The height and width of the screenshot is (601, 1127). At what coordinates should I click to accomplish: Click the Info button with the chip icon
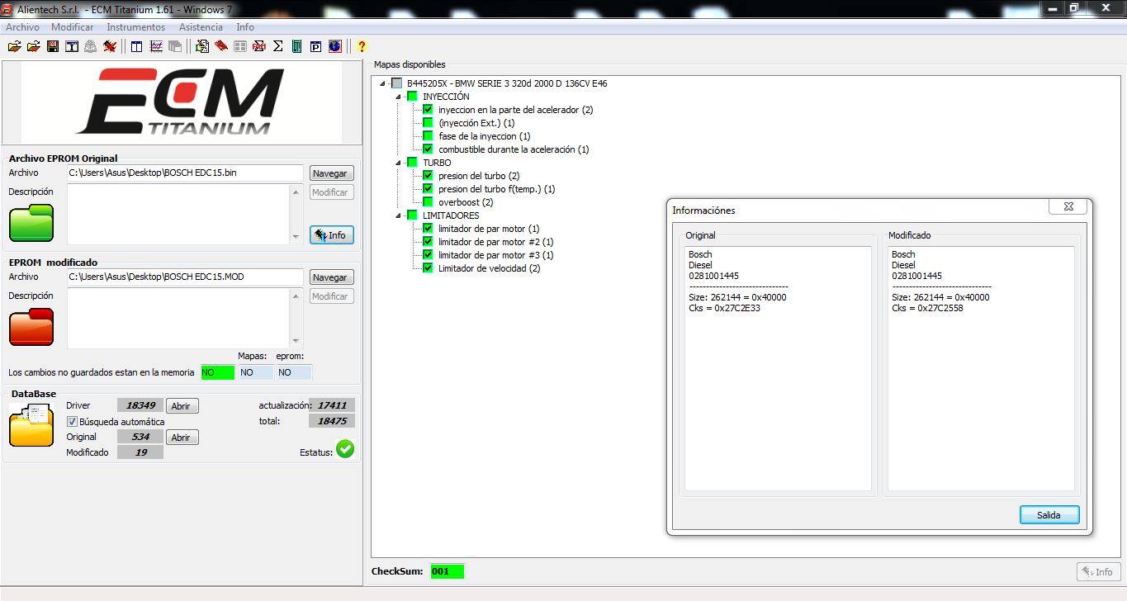click(331, 235)
